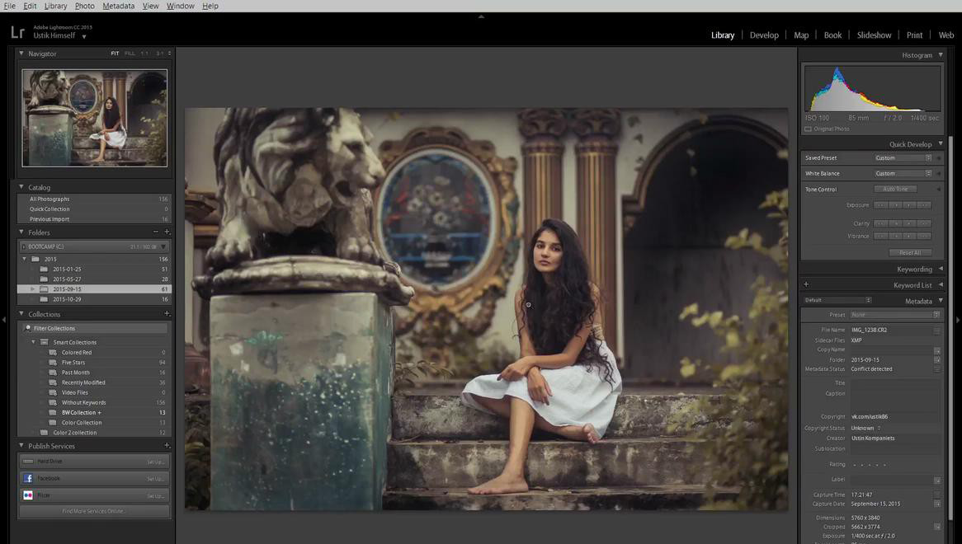
Task: Click the Flickr publish service icon
Action: click(x=28, y=495)
